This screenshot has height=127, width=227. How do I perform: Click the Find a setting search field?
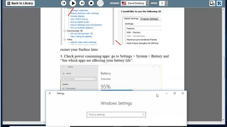(116, 115)
